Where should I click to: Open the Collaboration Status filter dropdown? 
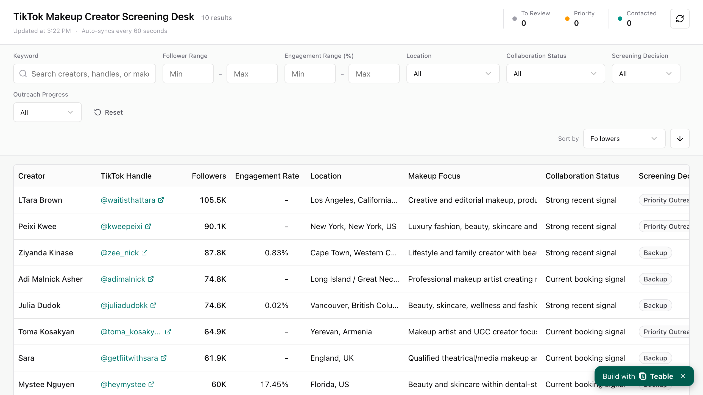[x=556, y=74]
